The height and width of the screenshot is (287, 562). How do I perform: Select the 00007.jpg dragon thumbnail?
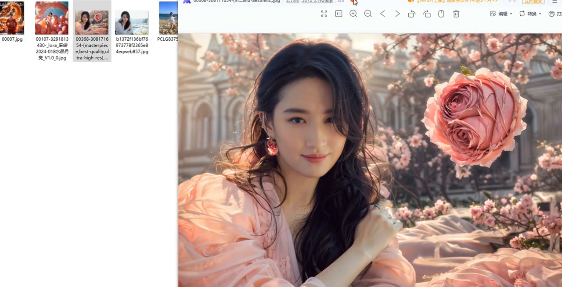12,18
